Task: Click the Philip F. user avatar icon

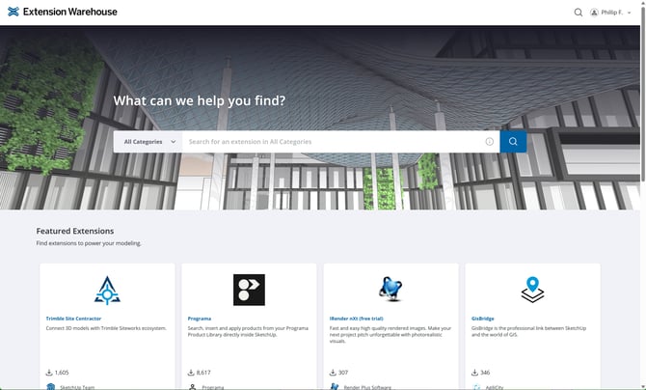Action: [594, 13]
